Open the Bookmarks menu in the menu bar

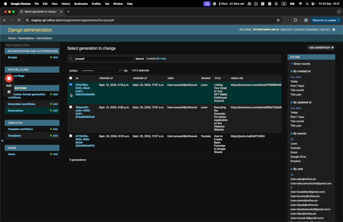click(81, 4)
